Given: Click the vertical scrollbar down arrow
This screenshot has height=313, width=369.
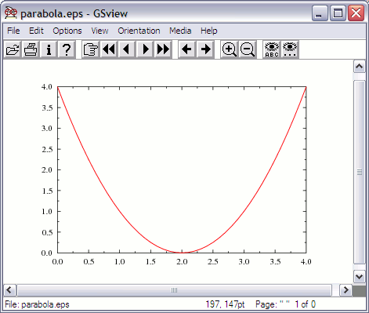Looking at the screenshot, I should pyautogui.click(x=360, y=276).
